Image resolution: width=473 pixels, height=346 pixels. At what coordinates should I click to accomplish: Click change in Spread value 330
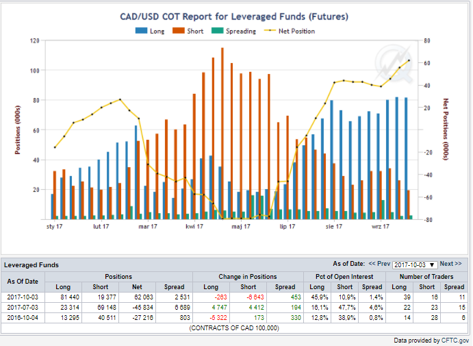[x=296, y=318]
